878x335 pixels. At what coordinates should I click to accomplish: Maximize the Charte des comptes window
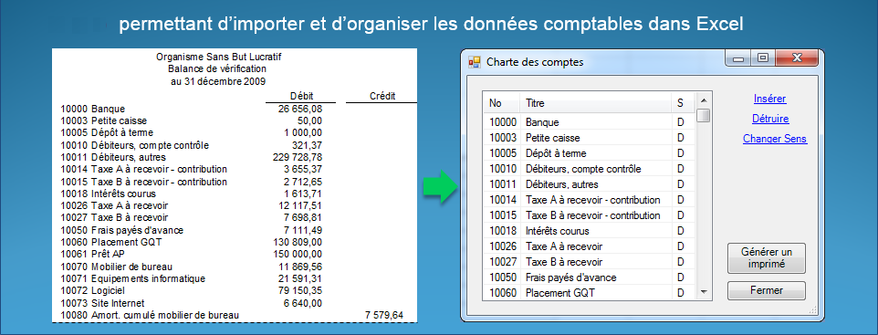point(762,58)
